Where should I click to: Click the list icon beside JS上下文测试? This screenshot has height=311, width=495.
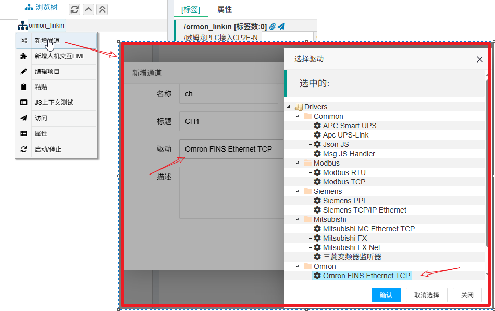[23, 103]
